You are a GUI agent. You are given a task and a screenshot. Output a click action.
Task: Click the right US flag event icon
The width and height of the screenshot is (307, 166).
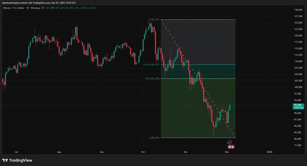(233, 147)
